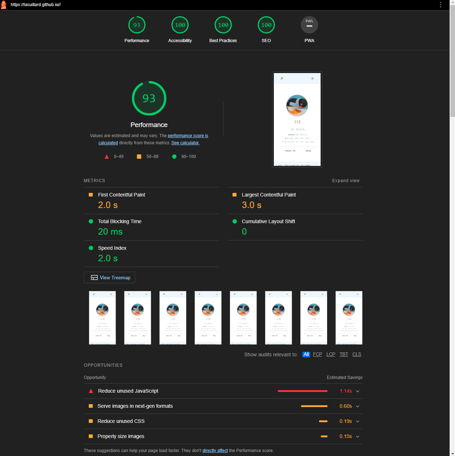The image size is (455, 456).
Task: Jump to Accessibility score gauge
Action: [x=180, y=25]
